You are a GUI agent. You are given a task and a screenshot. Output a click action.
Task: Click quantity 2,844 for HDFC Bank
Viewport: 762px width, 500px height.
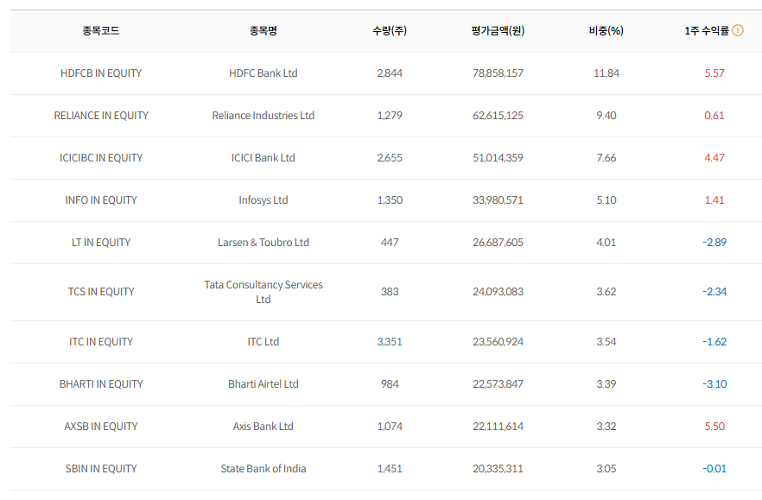coord(390,73)
